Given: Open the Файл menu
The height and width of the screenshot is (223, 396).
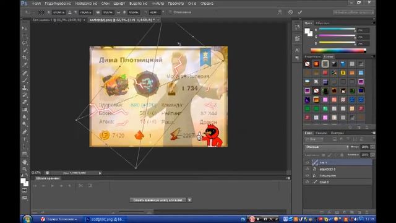Looking at the screenshot, I should [x=37, y=4].
